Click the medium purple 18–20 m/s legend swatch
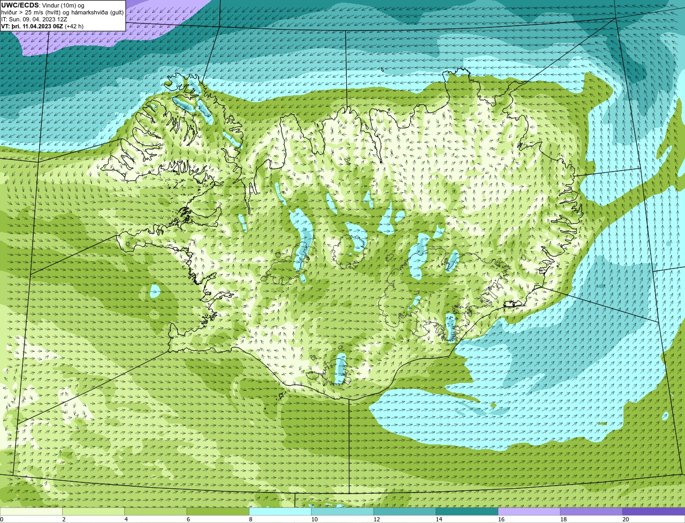Viewport: 685px width, 523px height. [x=591, y=512]
